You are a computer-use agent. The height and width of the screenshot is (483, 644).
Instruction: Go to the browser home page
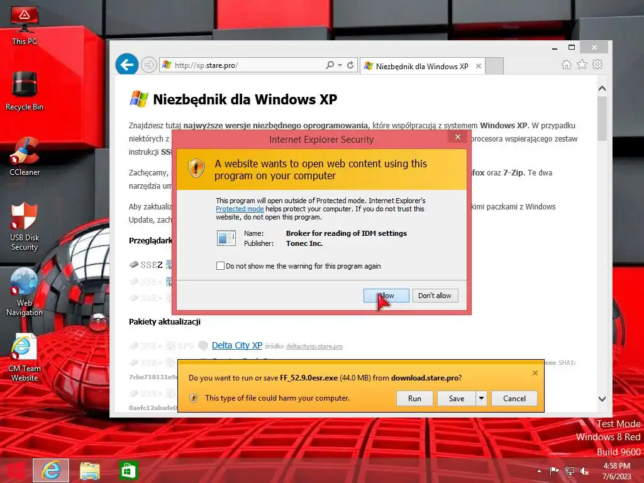[567, 65]
